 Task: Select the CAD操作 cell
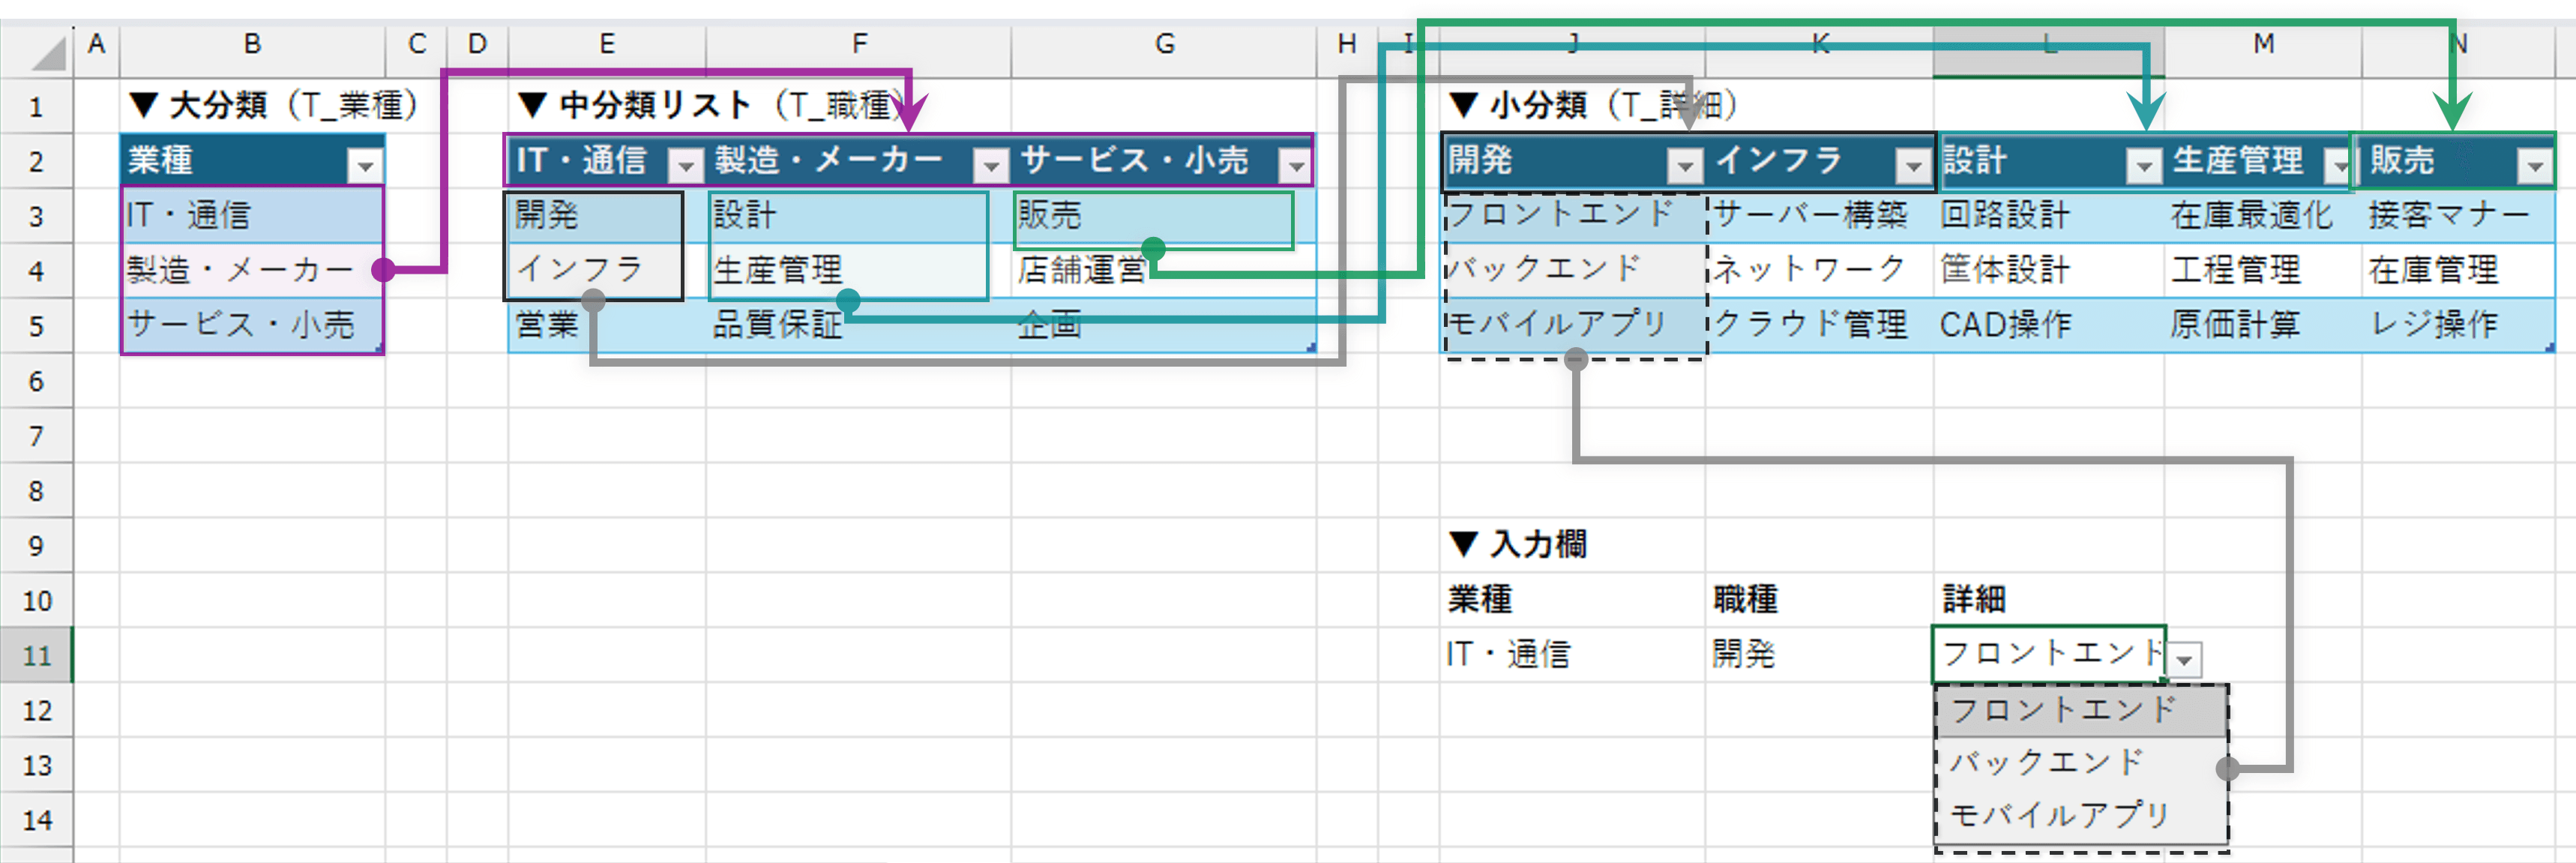pyautogui.click(x=2005, y=325)
